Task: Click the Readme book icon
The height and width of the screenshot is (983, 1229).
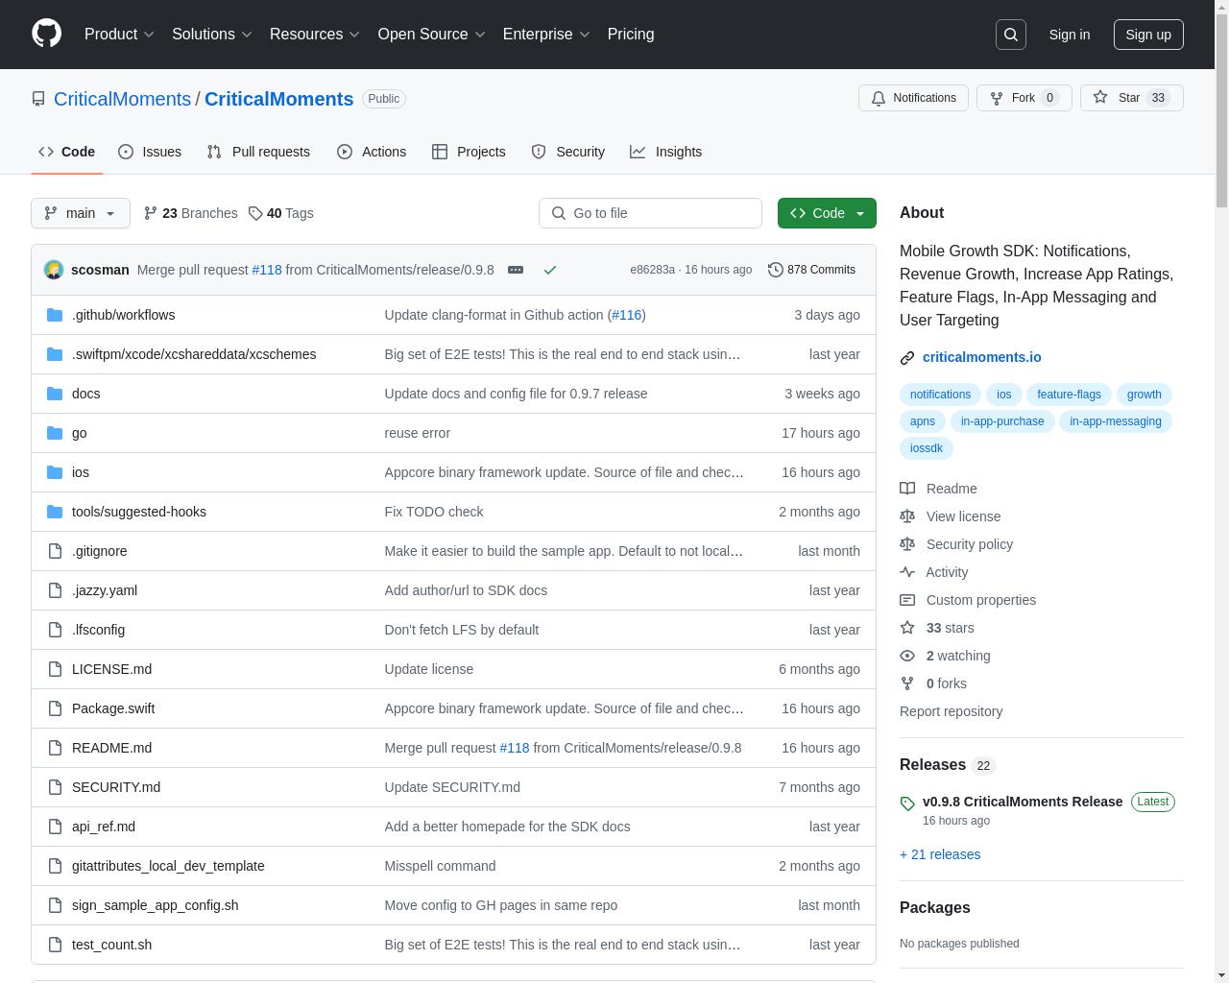Action: [907, 489]
